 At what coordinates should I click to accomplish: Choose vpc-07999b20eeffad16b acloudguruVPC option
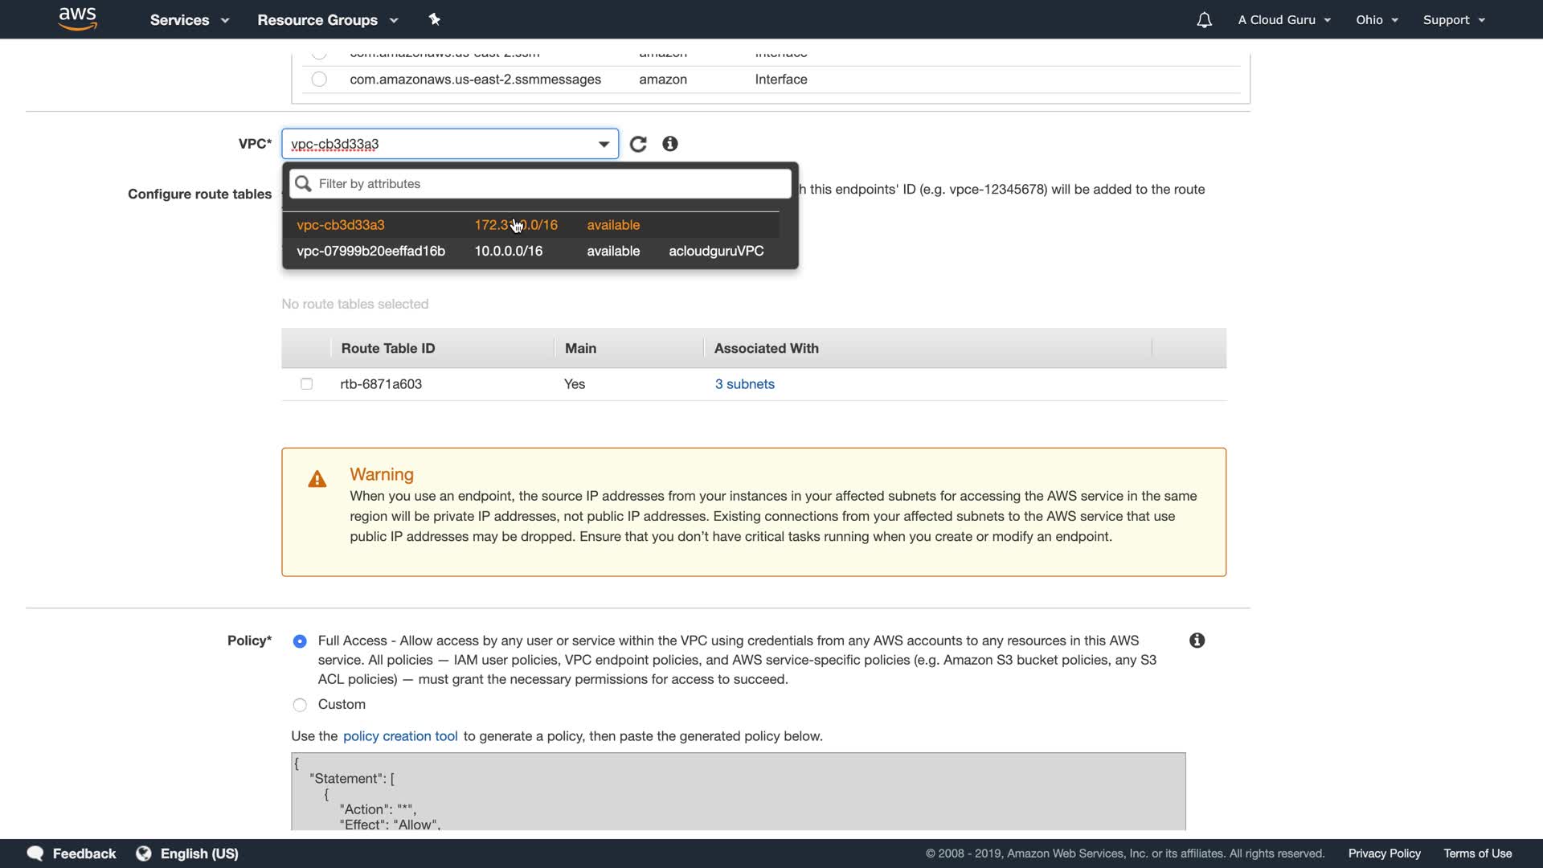[530, 251]
